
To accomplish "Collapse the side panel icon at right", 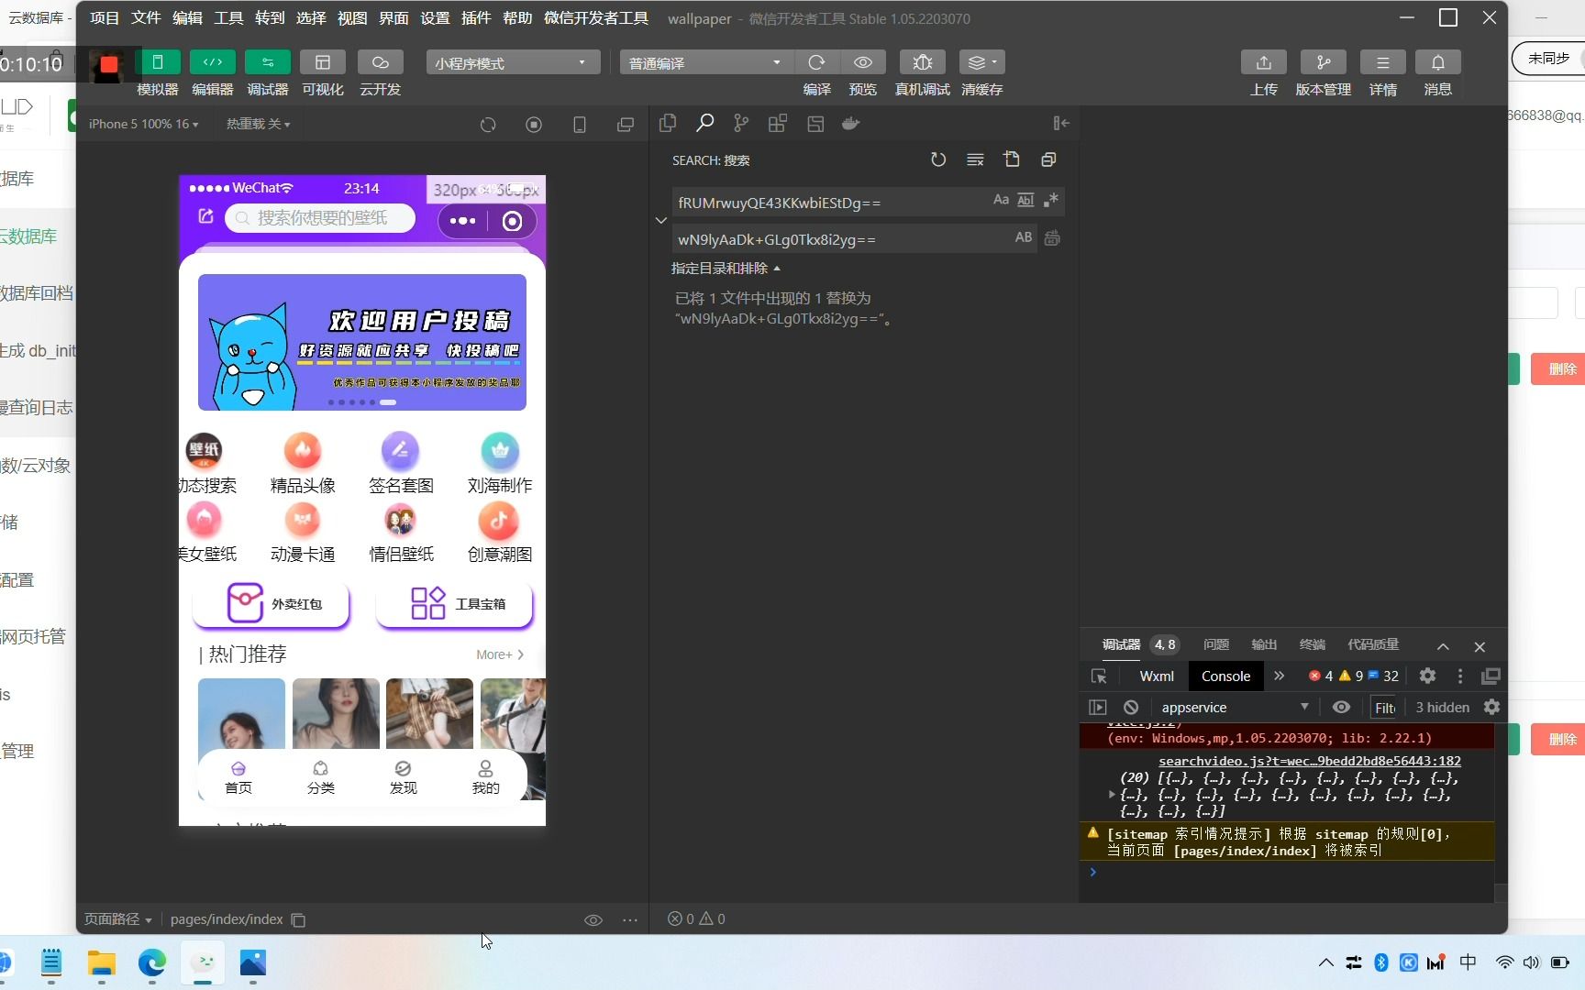I will [x=1061, y=123].
